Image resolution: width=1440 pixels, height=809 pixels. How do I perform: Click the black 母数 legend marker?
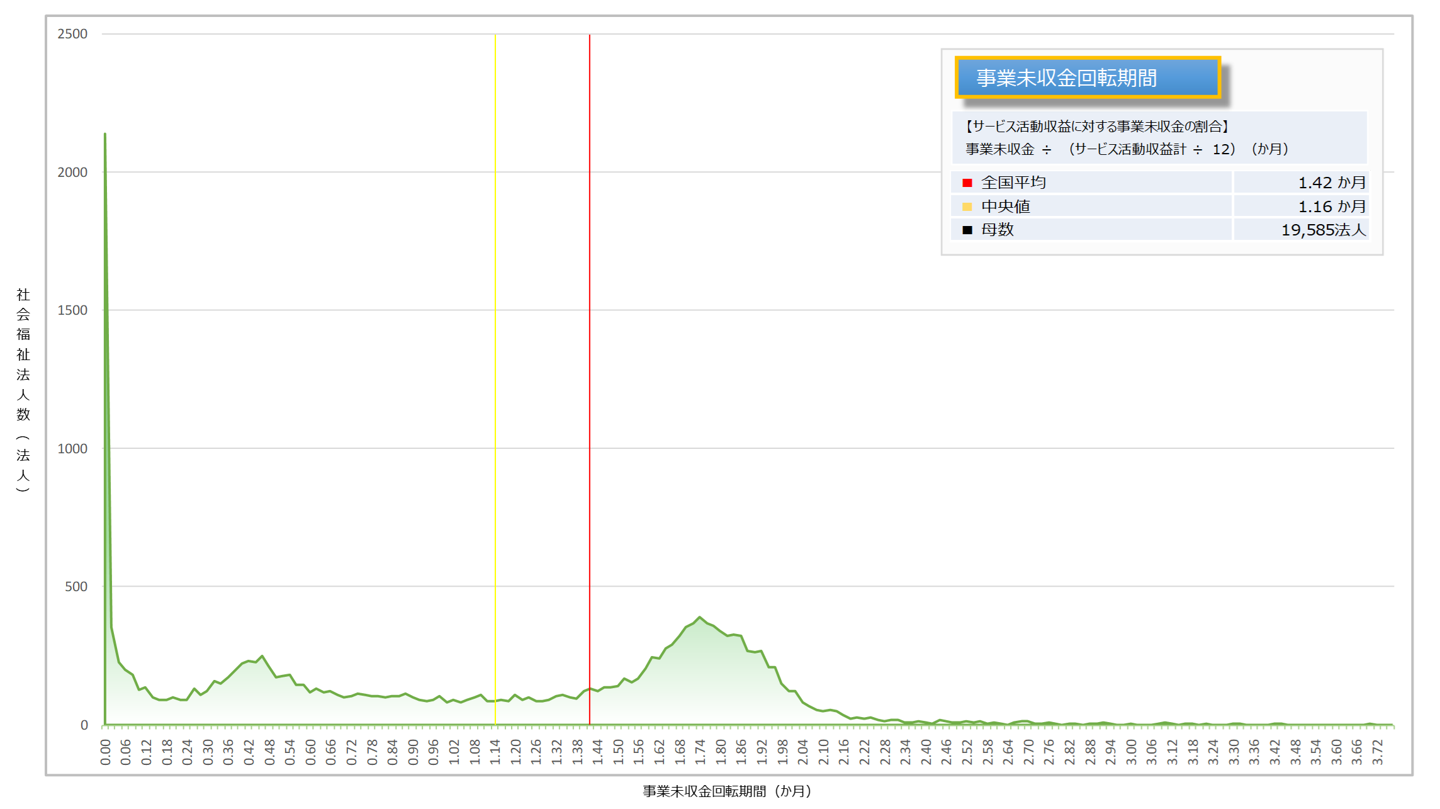[x=967, y=230]
